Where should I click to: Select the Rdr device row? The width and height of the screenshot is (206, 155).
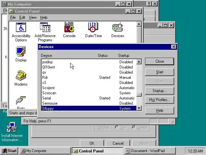(x=89, y=77)
